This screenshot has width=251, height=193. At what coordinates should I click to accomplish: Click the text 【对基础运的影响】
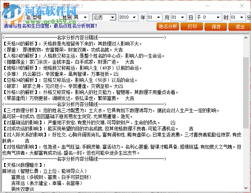[22, 122]
